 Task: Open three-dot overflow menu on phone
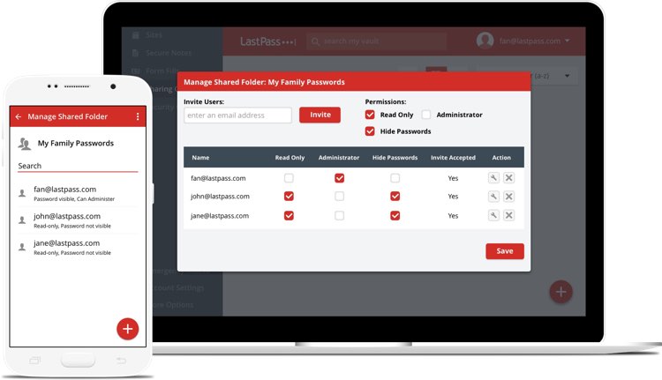coord(138,116)
